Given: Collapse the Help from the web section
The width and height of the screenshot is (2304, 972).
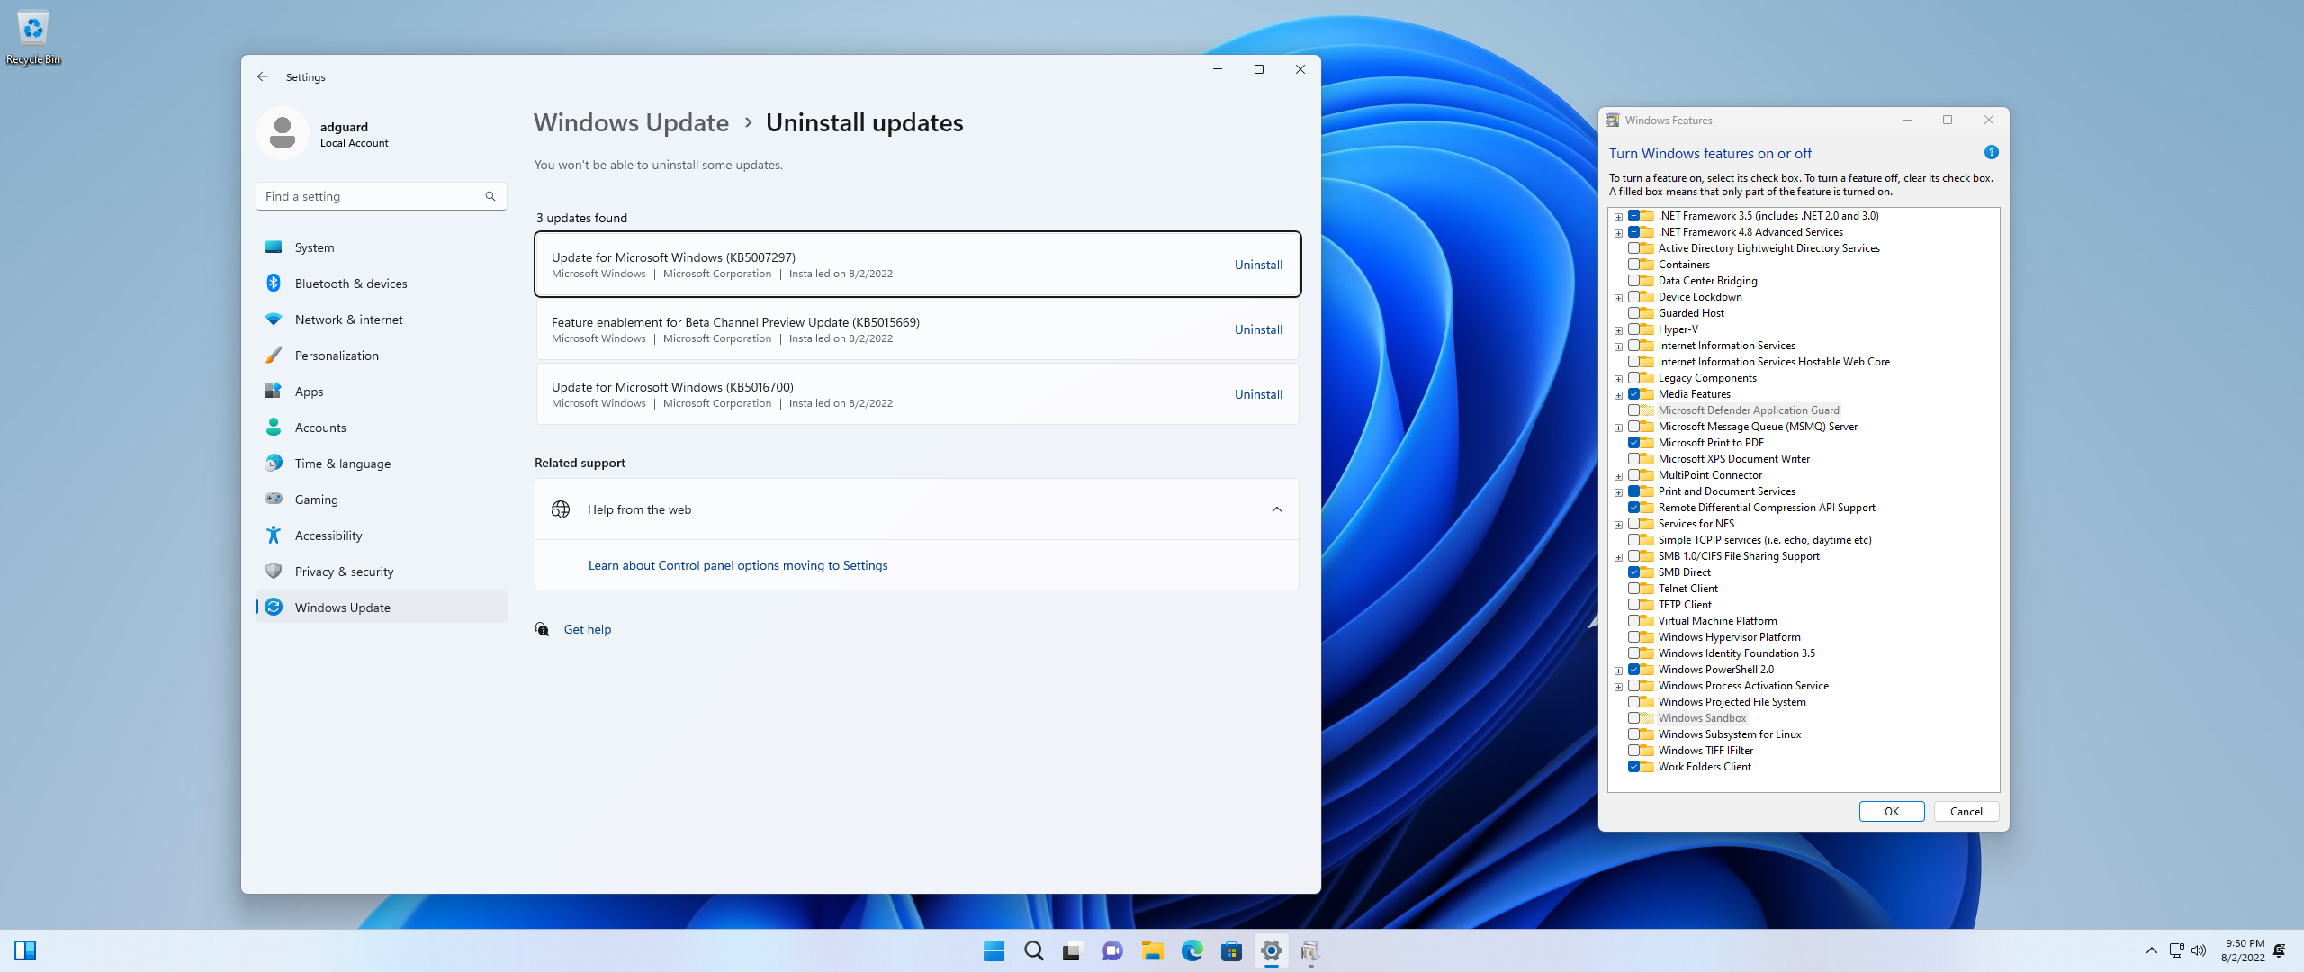Looking at the screenshot, I should pos(1276,509).
